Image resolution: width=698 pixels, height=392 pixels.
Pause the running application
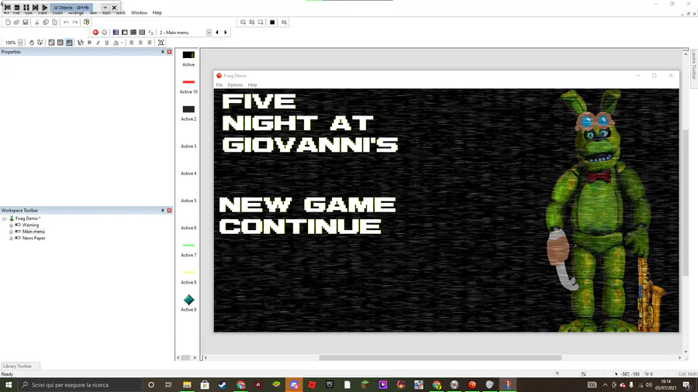coord(26,8)
